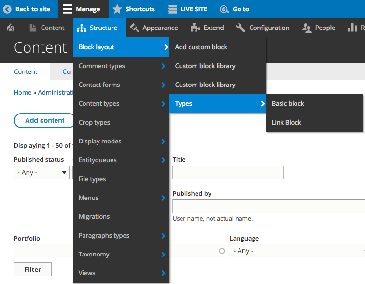Open first Custom block library entry

tap(218, 66)
